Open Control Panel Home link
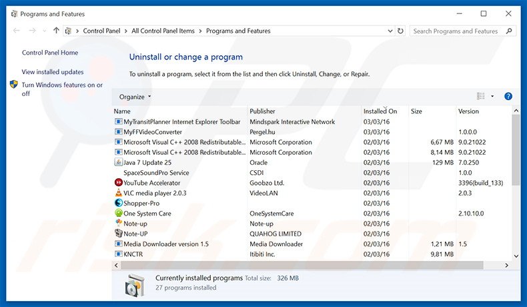This screenshot has width=527, height=307. (x=50, y=53)
